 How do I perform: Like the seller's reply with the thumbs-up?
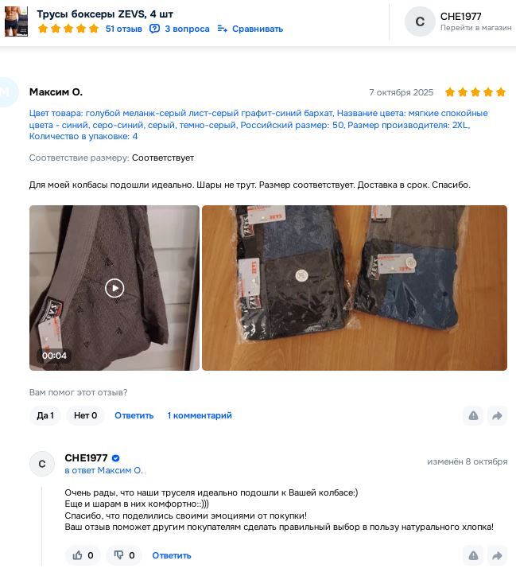tap(83, 555)
